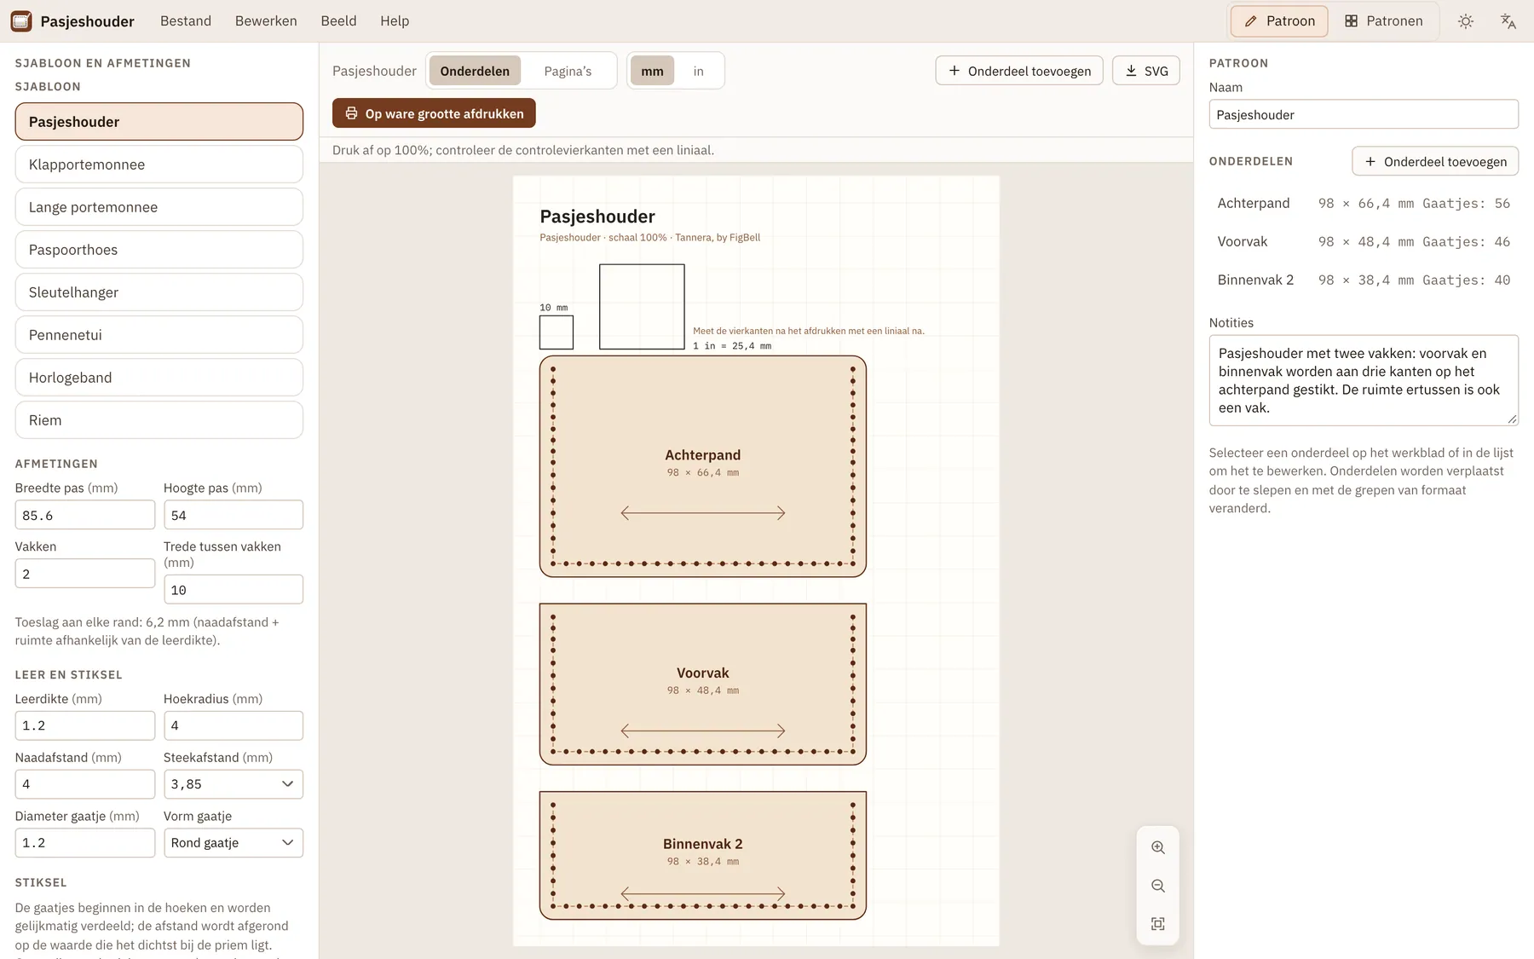The width and height of the screenshot is (1534, 959).
Task: Zoom out on the canvas
Action: pyautogui.click(x=1158, y=886)
